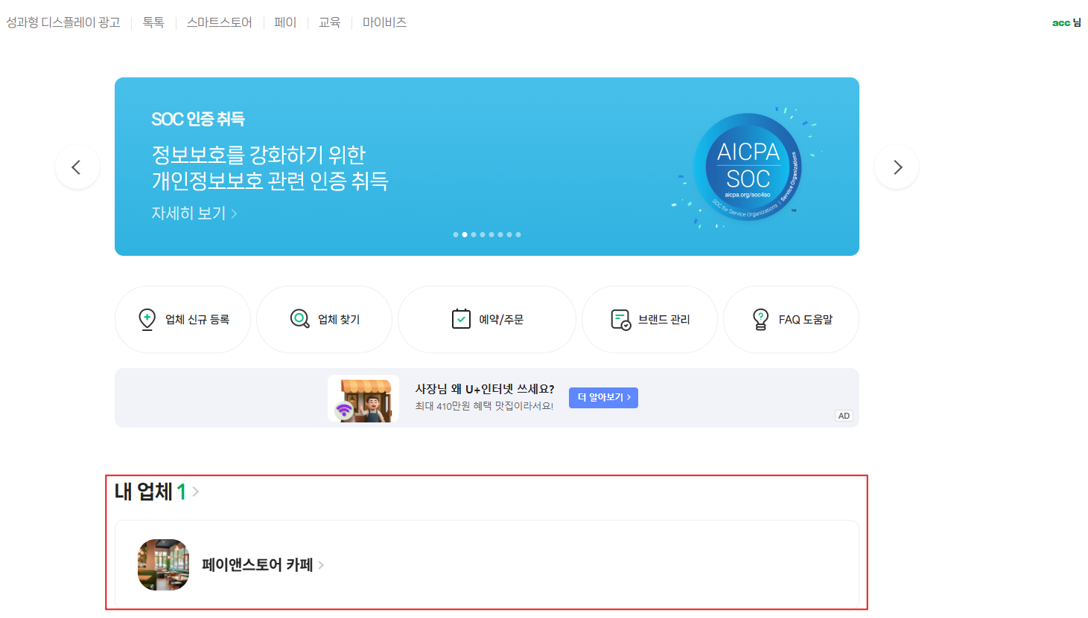Click the AD label on the ad banner
The width and height of the screenshot is (1088, 618).
844,416
